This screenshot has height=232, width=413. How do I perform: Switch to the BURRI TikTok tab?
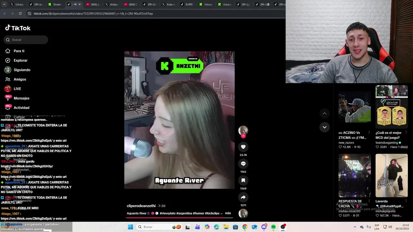tap(187, 5)
